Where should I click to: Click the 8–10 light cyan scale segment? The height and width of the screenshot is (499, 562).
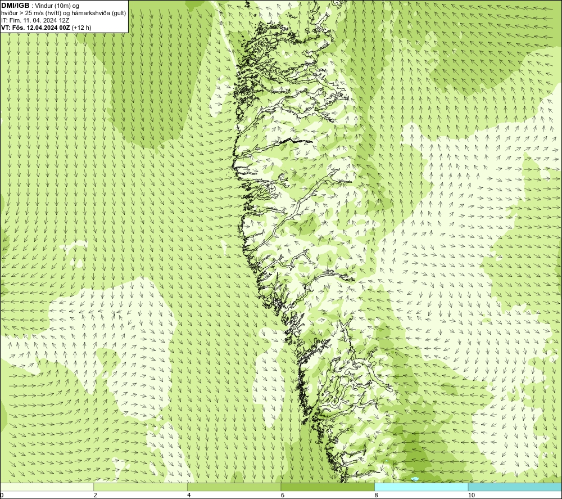tap(421, 487)
